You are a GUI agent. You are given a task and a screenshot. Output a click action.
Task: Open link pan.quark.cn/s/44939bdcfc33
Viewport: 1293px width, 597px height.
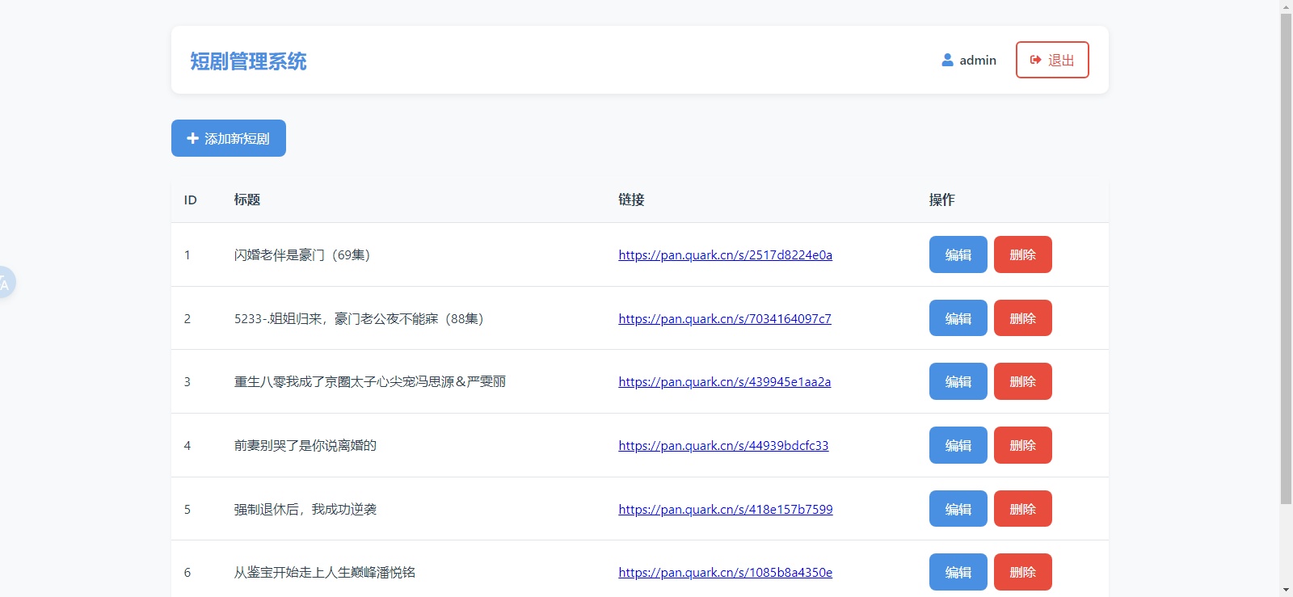tap(723, 446)
